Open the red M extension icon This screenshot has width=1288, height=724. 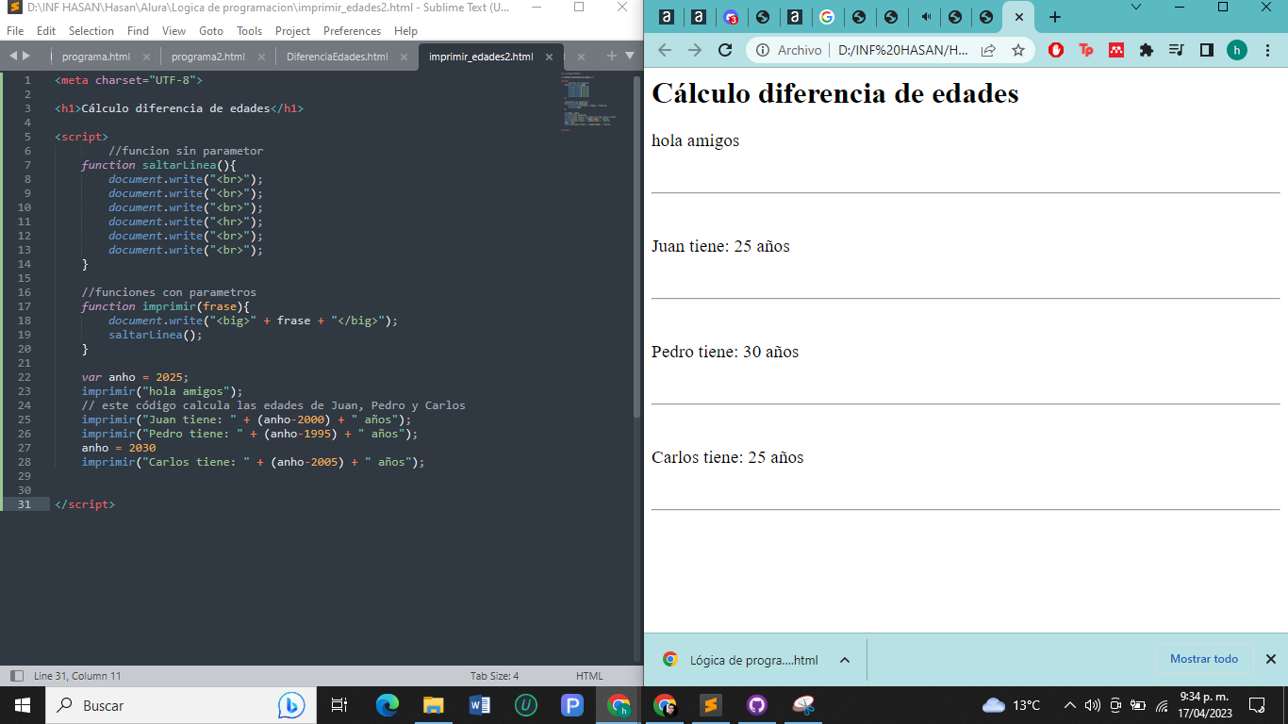pos(1116,50)
